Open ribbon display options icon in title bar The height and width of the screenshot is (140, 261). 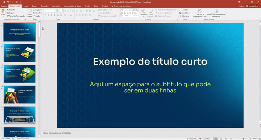pyautogui.click(x=239, y=2)
